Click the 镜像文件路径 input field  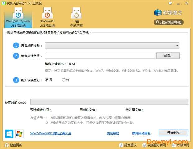click(100, 56)
